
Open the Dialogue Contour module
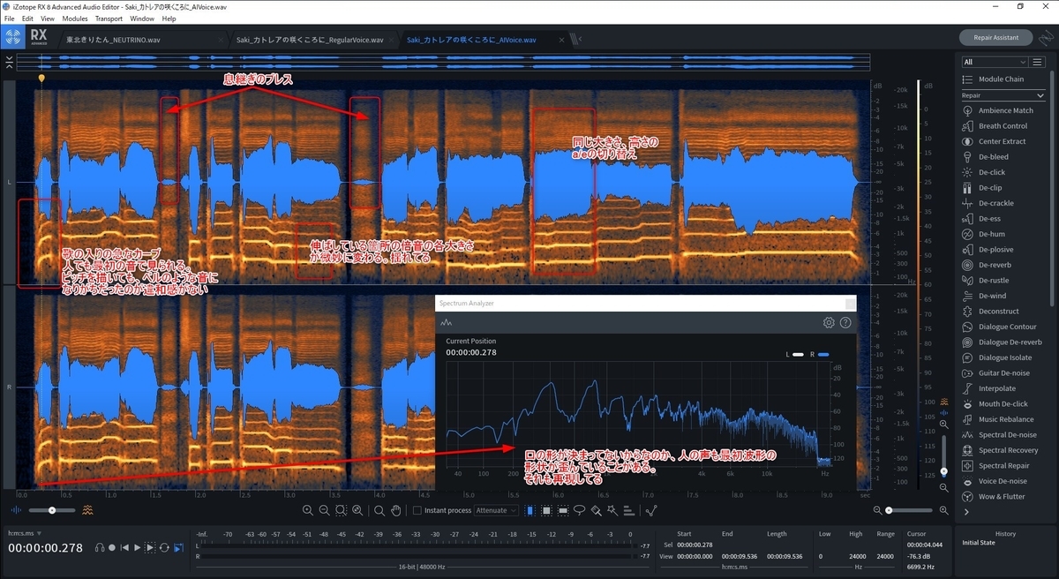(998, 327)
